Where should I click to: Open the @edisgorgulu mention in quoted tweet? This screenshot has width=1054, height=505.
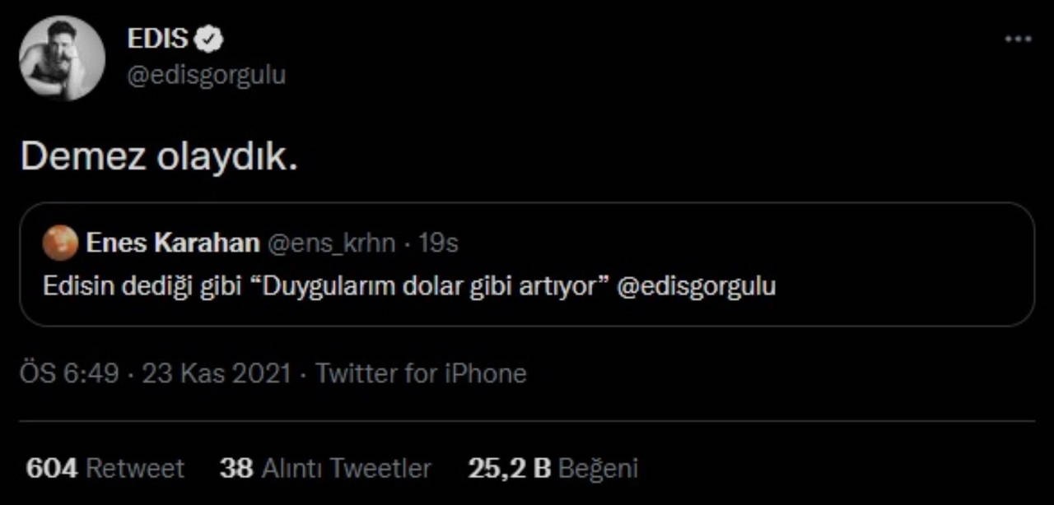697,287
